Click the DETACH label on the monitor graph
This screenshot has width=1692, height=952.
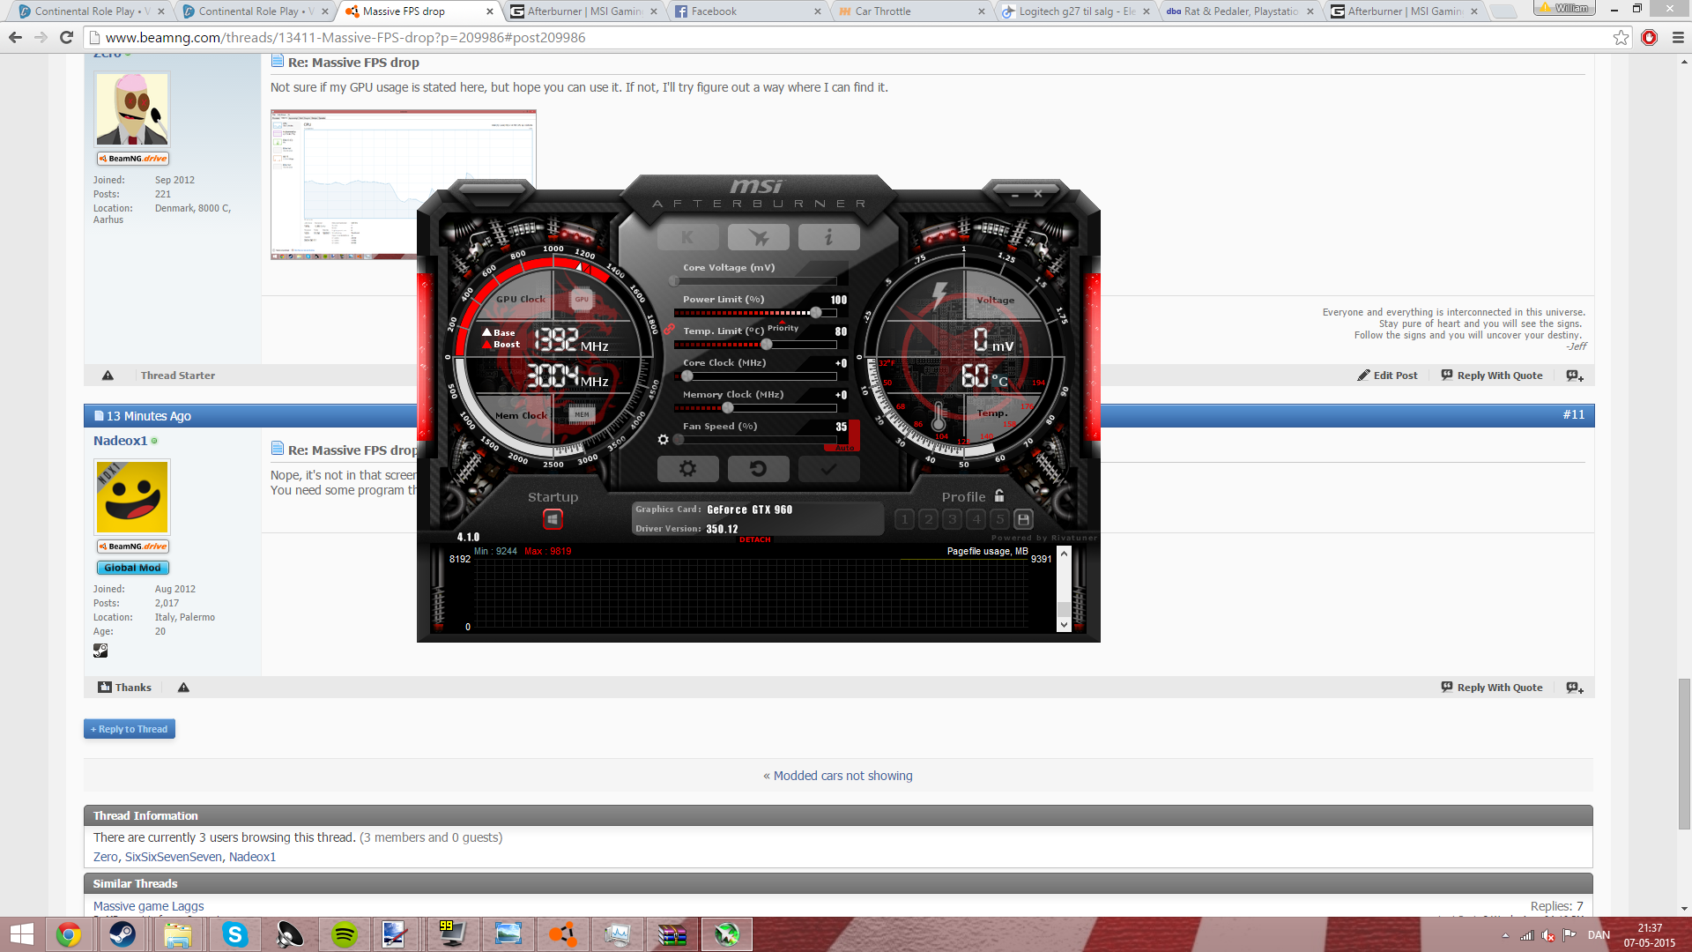[x=755, y=539]
